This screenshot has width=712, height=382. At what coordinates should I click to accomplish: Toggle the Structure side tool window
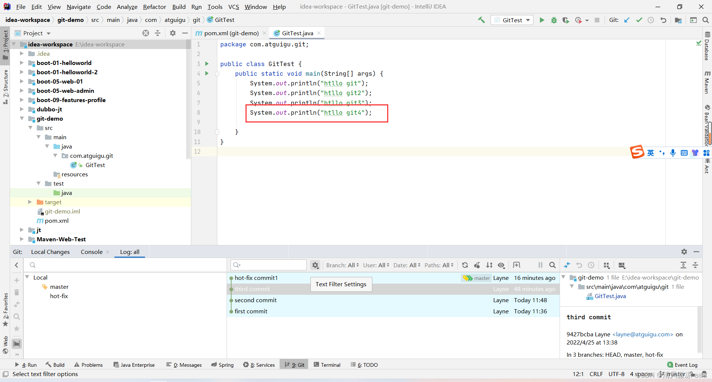5,86
